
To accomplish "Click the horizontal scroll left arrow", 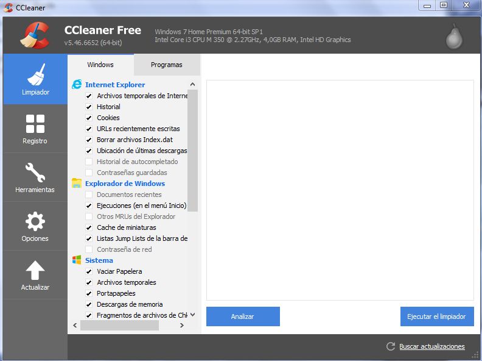I will tap(75, 325).
